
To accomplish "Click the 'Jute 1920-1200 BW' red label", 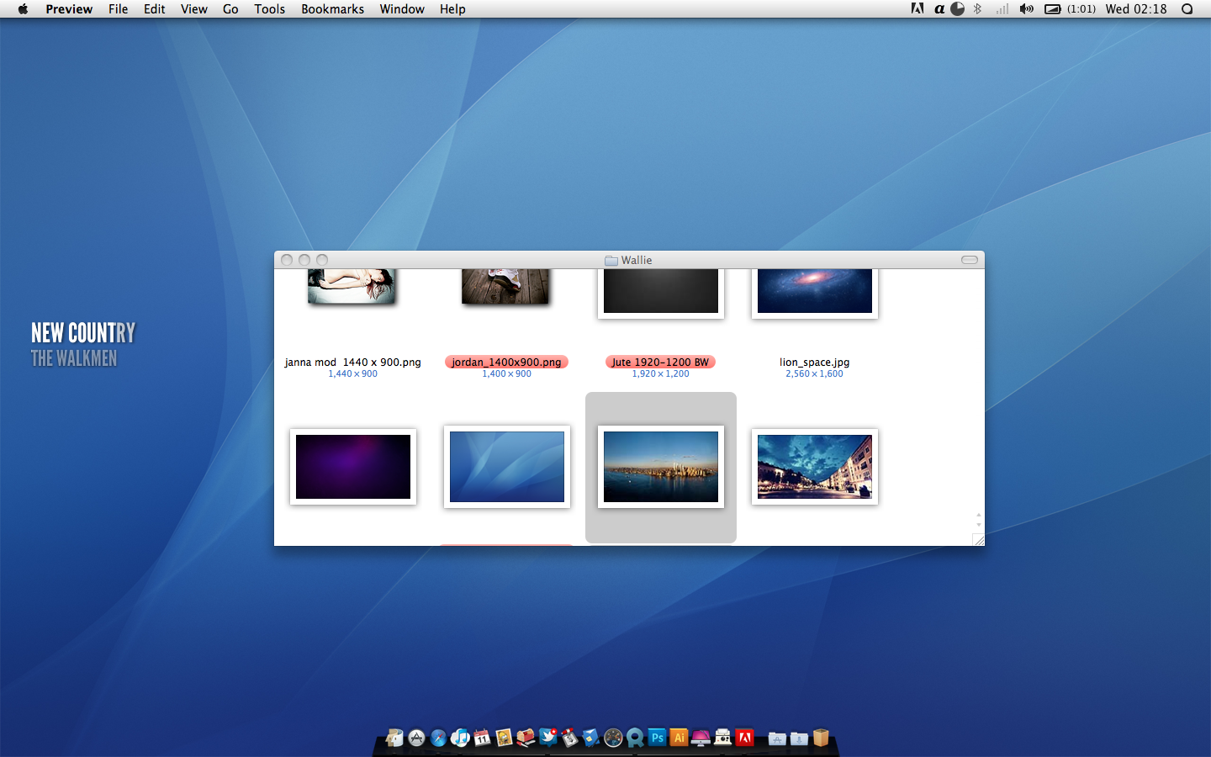I will click(x=660, y=363).
